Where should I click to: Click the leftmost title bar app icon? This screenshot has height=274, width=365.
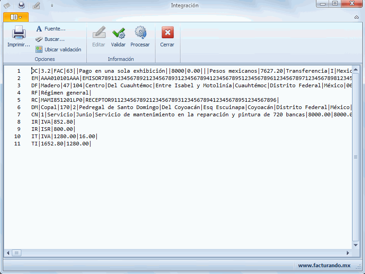point(7,5)
